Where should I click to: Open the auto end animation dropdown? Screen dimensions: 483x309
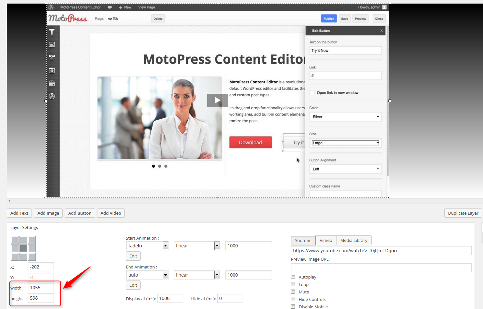(x=147, y=275)
